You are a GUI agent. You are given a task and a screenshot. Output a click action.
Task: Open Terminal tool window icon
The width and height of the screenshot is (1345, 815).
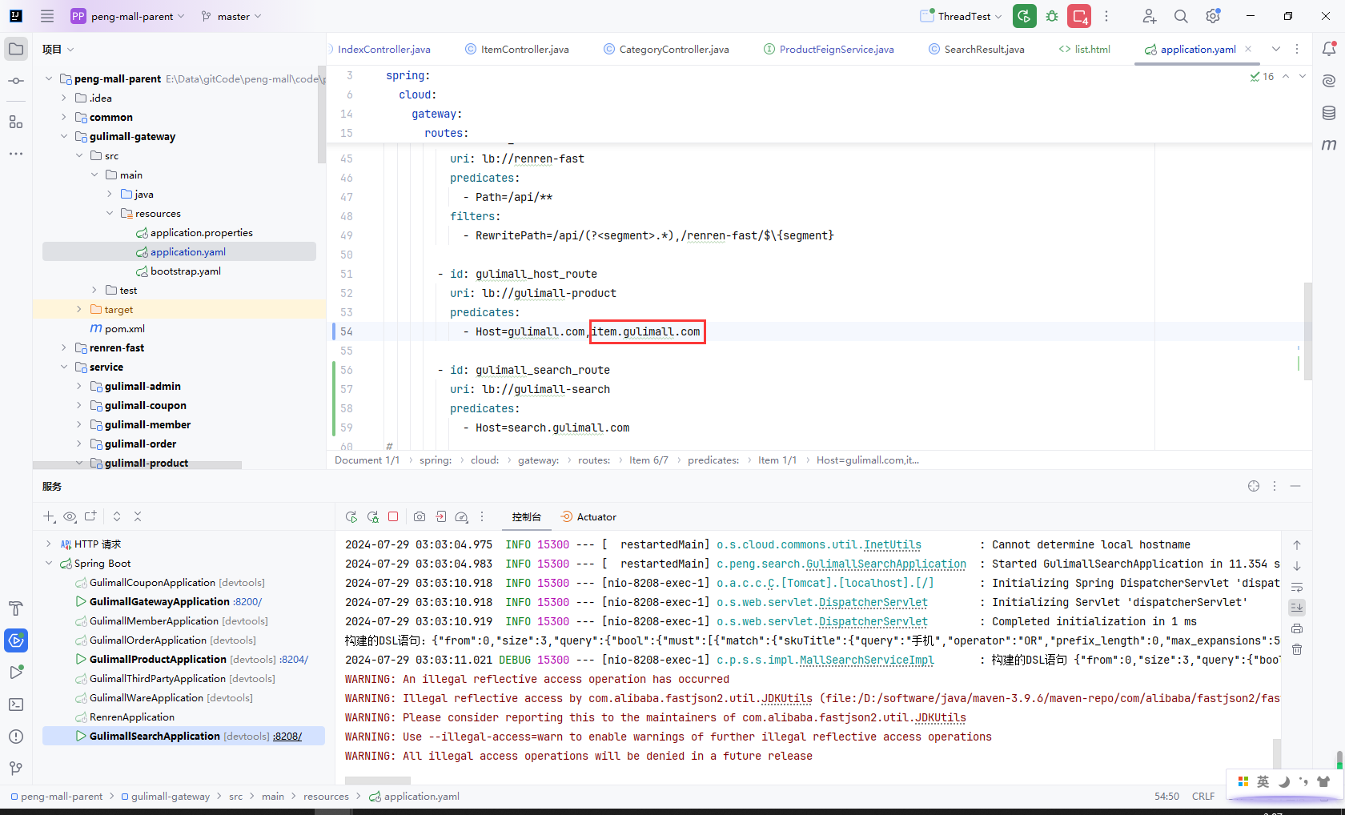[x=16, y=705]
